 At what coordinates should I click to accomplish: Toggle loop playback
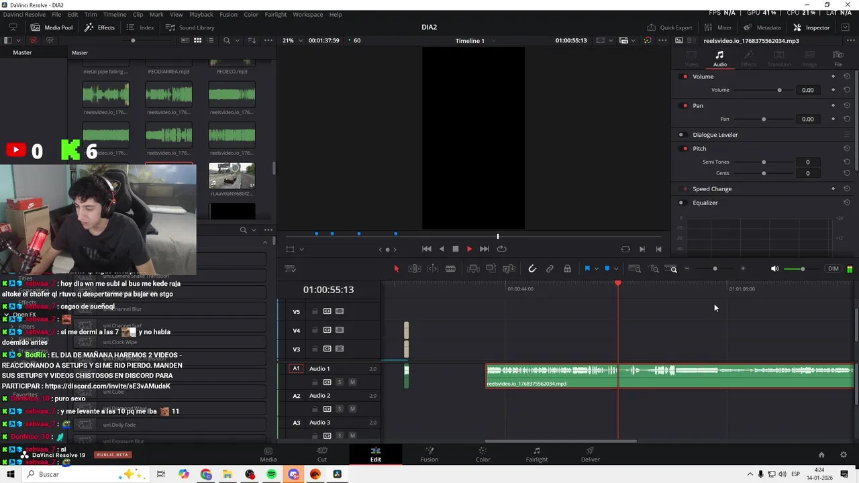pos(501,249)
